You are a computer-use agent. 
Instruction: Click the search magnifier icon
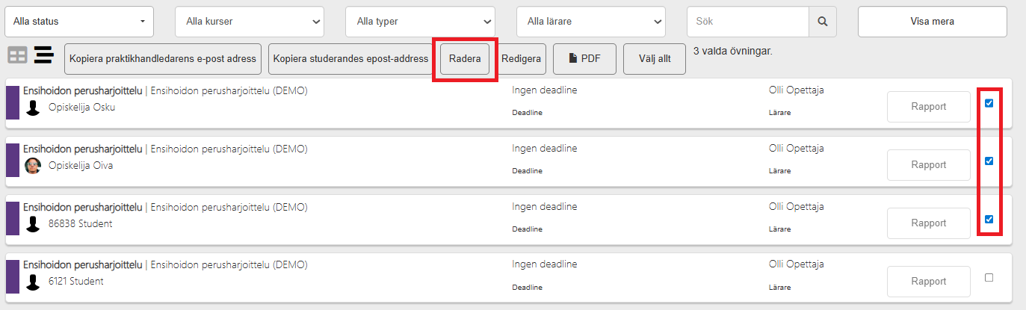tap(823, 22)
